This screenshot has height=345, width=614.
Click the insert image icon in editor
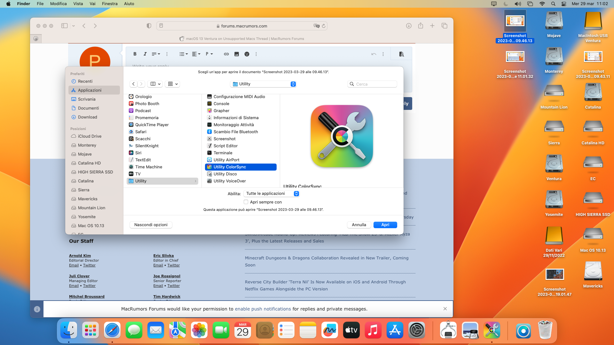(x=237, y=54)
